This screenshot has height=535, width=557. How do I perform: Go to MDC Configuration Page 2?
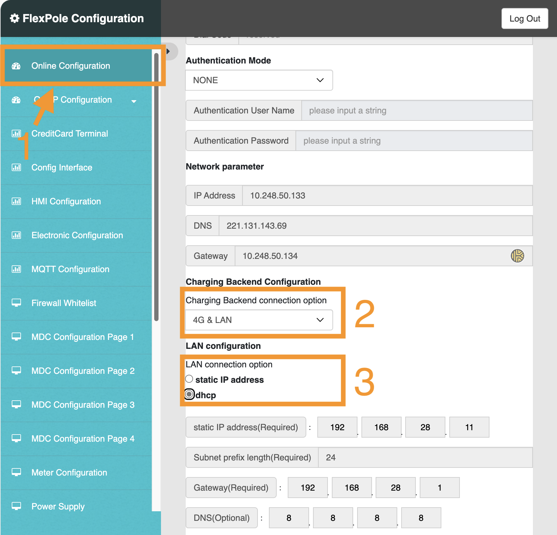pos(83,371)
